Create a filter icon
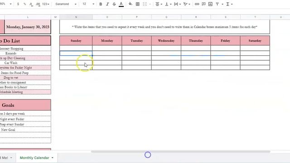Screen dimensions: 290x163 tap(217, 4)
